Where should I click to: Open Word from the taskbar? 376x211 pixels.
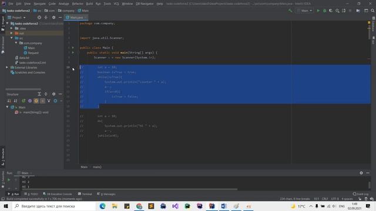tap(224, 206)
